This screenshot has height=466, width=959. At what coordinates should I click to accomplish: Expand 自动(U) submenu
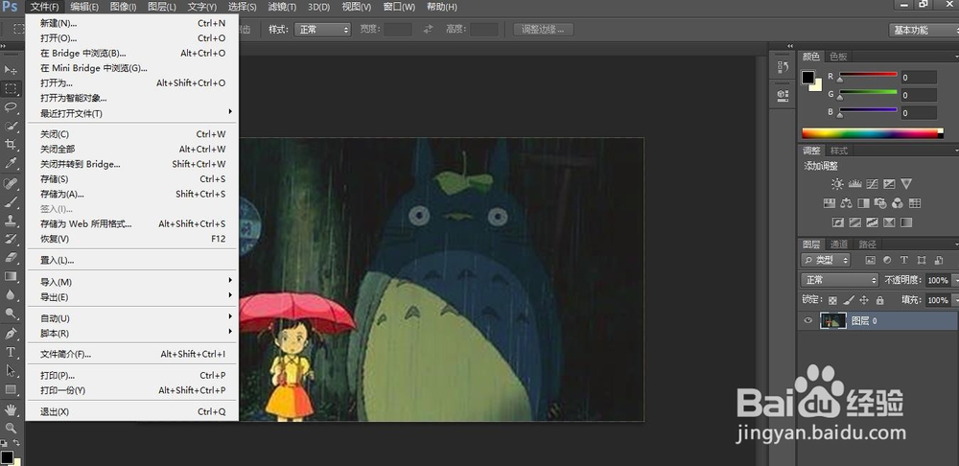point(132,318)
